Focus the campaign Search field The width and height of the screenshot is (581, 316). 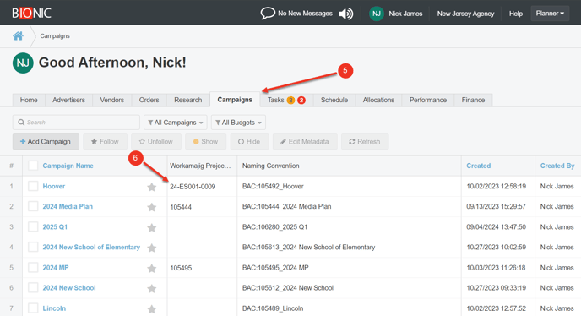(x=76, y=123)
